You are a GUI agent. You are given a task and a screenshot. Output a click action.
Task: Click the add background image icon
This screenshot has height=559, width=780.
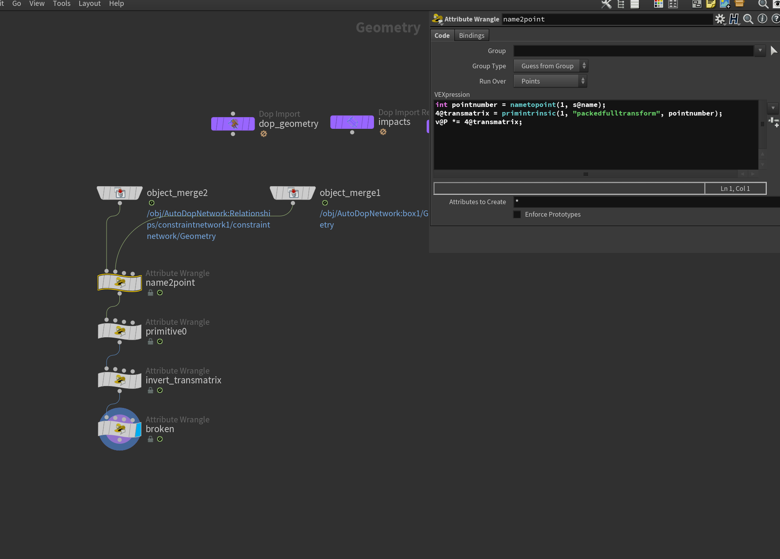pos(725,4)
